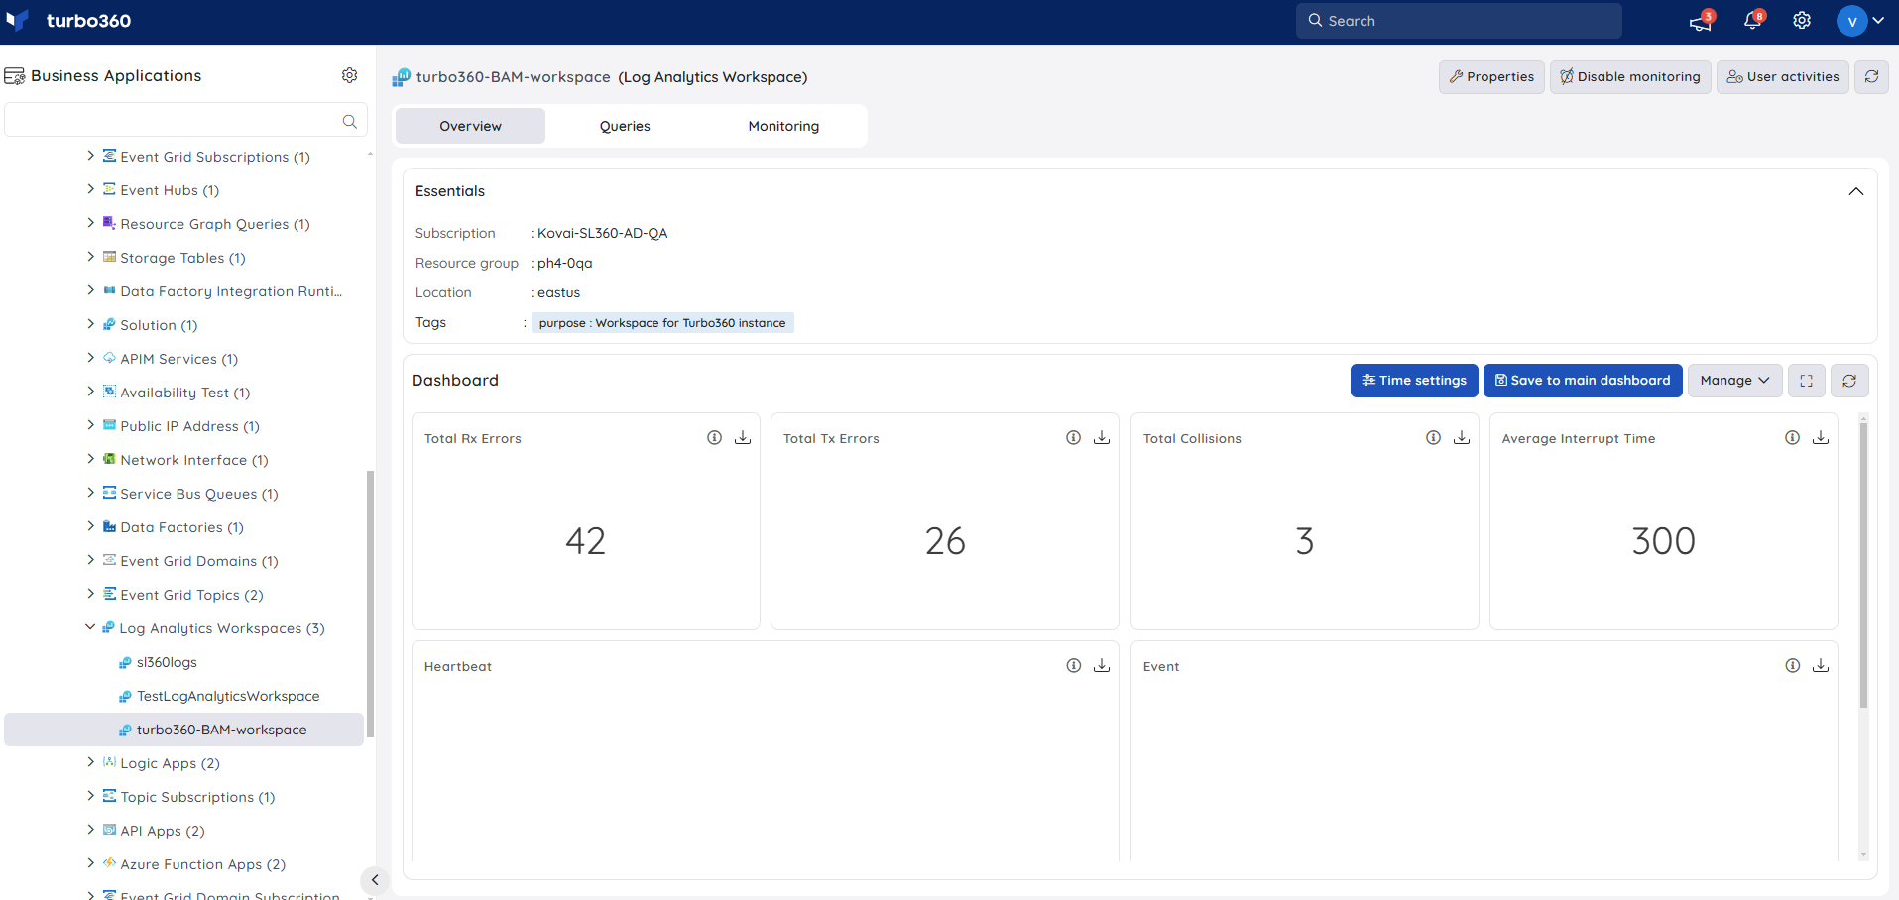Download Total Tx Errors data

point(1102,438)
